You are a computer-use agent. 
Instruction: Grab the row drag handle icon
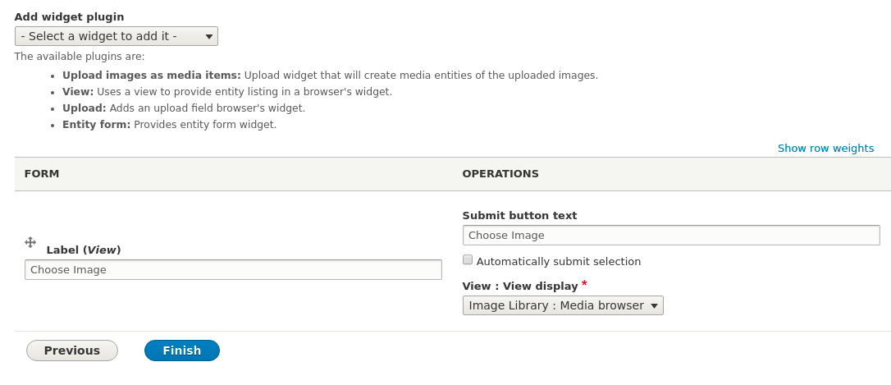(30, 243)
